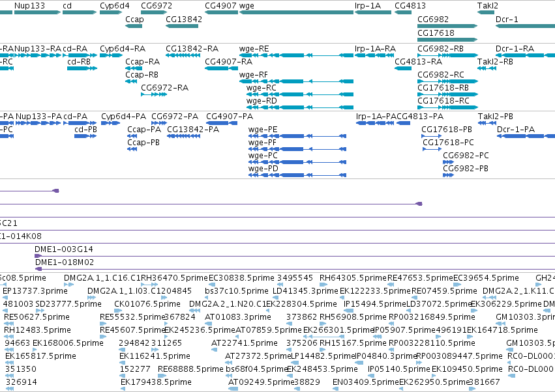Open the CG17618-RB transcript

[448, 94]
